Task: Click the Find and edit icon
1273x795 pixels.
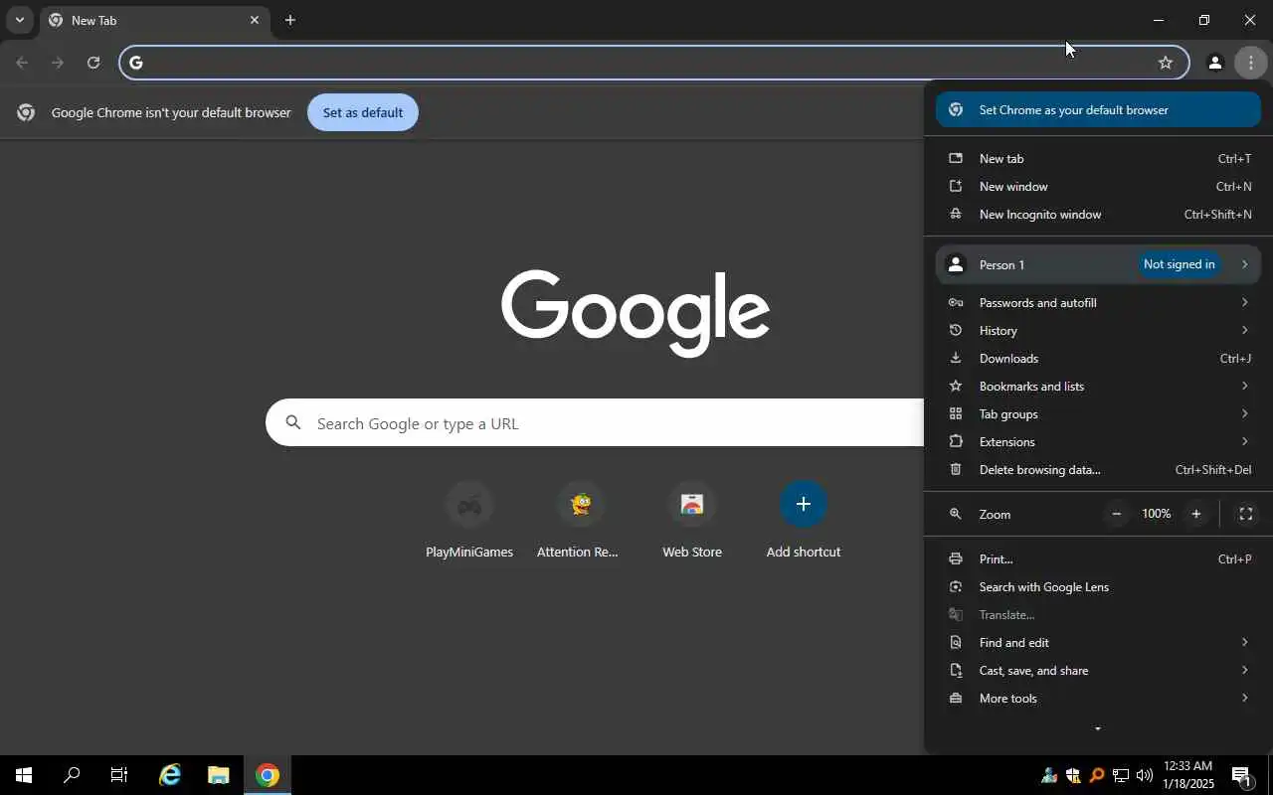Action: tap(956, 642)
